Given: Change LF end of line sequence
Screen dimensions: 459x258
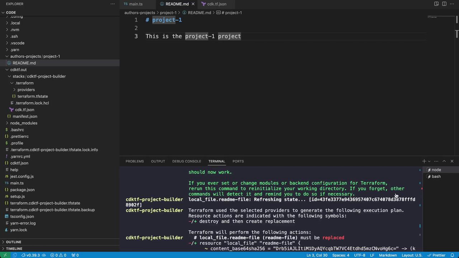Looking at the screenshot, I should [372, 255].
